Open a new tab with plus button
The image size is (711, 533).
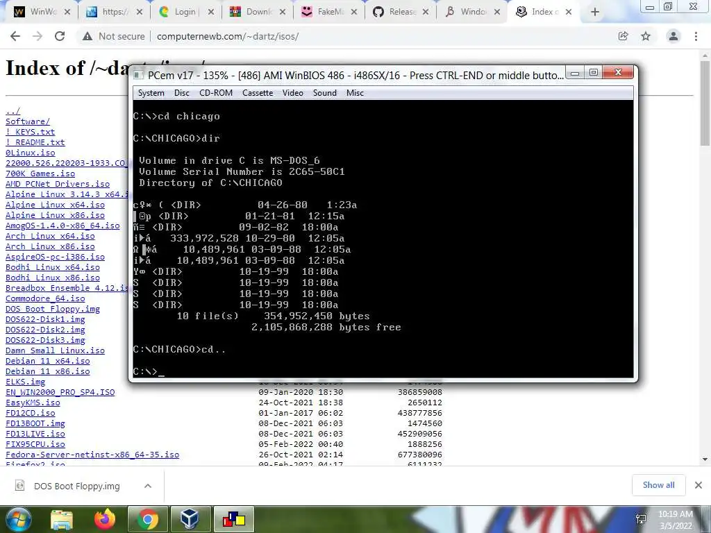pyautogui.click(x=595, y=12)
